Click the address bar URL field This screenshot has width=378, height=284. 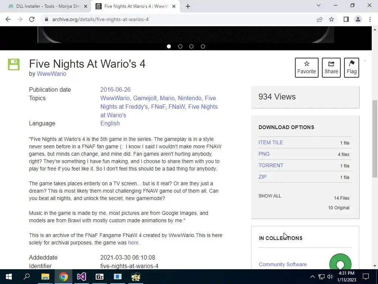(178, 19)
